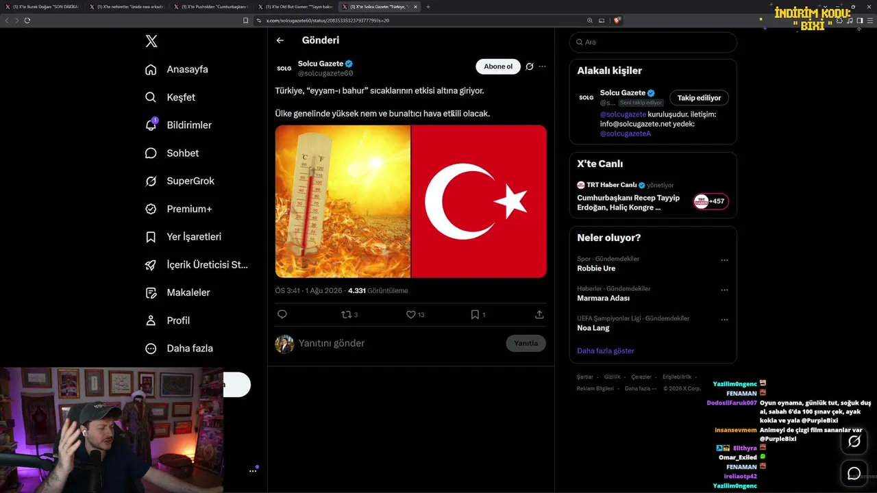Open the floating Grok button

tap(854, 442)
